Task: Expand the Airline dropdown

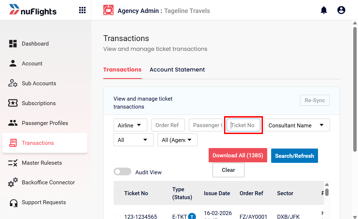Action: 130,125
